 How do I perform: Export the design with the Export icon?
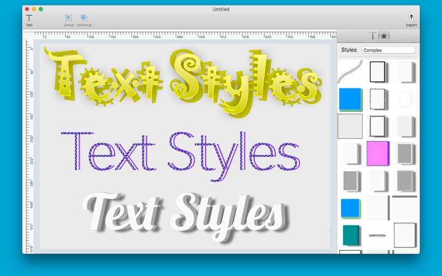(x=411, y=20)
